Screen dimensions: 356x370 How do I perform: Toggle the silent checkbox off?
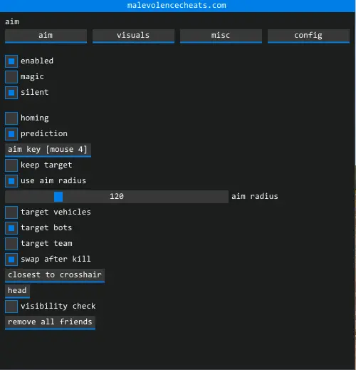click(x=11, y=93)
